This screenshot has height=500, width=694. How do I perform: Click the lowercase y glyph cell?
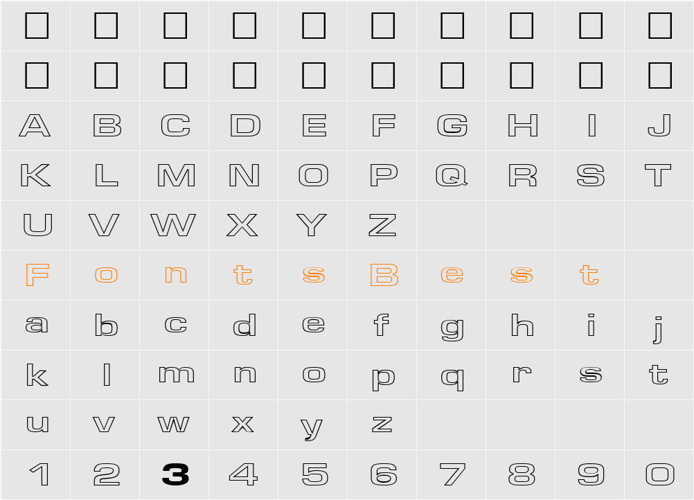click(312, 427)
